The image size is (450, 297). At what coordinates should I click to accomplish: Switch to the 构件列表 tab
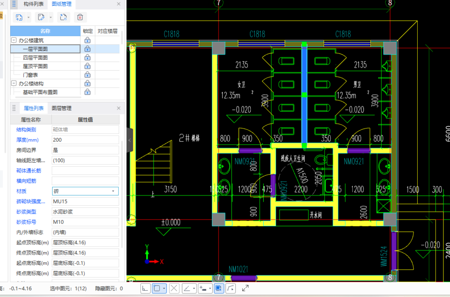click(x=34, y=4)
